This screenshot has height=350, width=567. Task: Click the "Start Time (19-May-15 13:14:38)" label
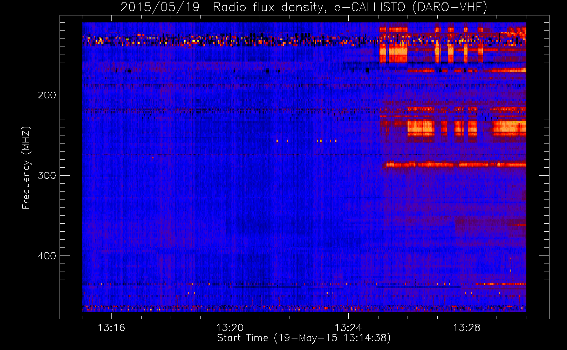(x=304, y=338)
